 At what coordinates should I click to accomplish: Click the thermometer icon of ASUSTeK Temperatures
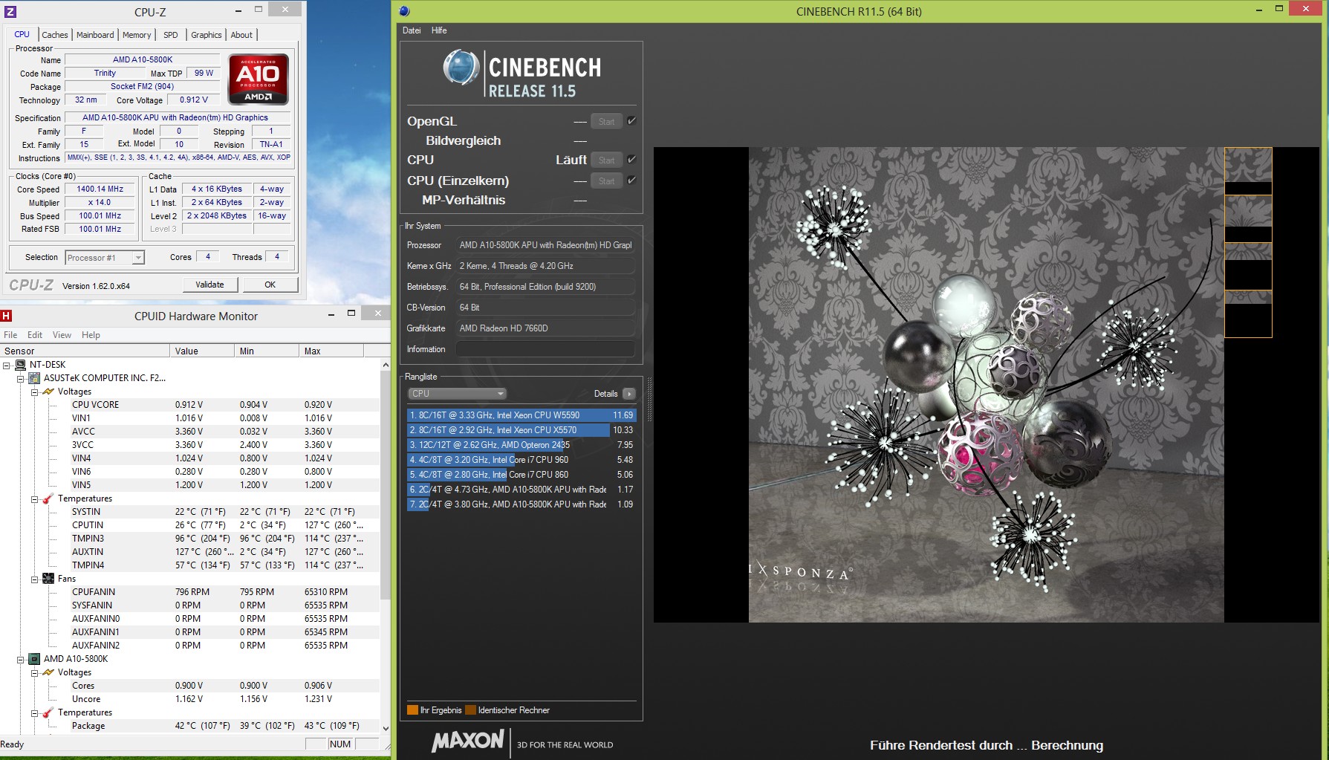[48, 498]
